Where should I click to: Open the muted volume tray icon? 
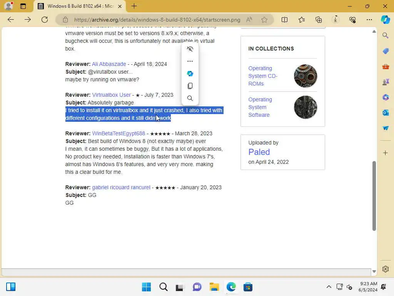(x=349, y=287)
